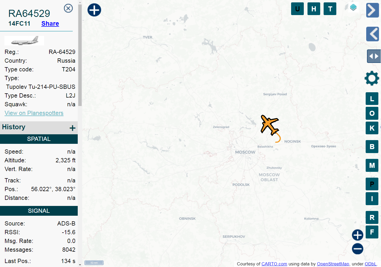Click the aircraft photo thumbnail
Image resolution: width=381 pixels, height=267 pixels.
click(24, 41)
